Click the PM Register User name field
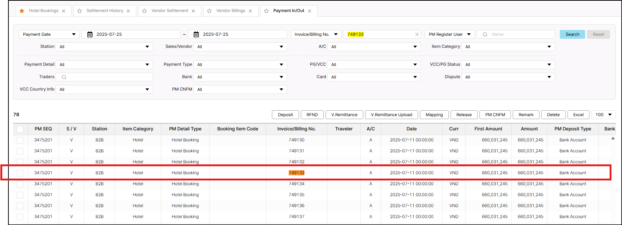This screenshot has height=225, width=622. 521,34
